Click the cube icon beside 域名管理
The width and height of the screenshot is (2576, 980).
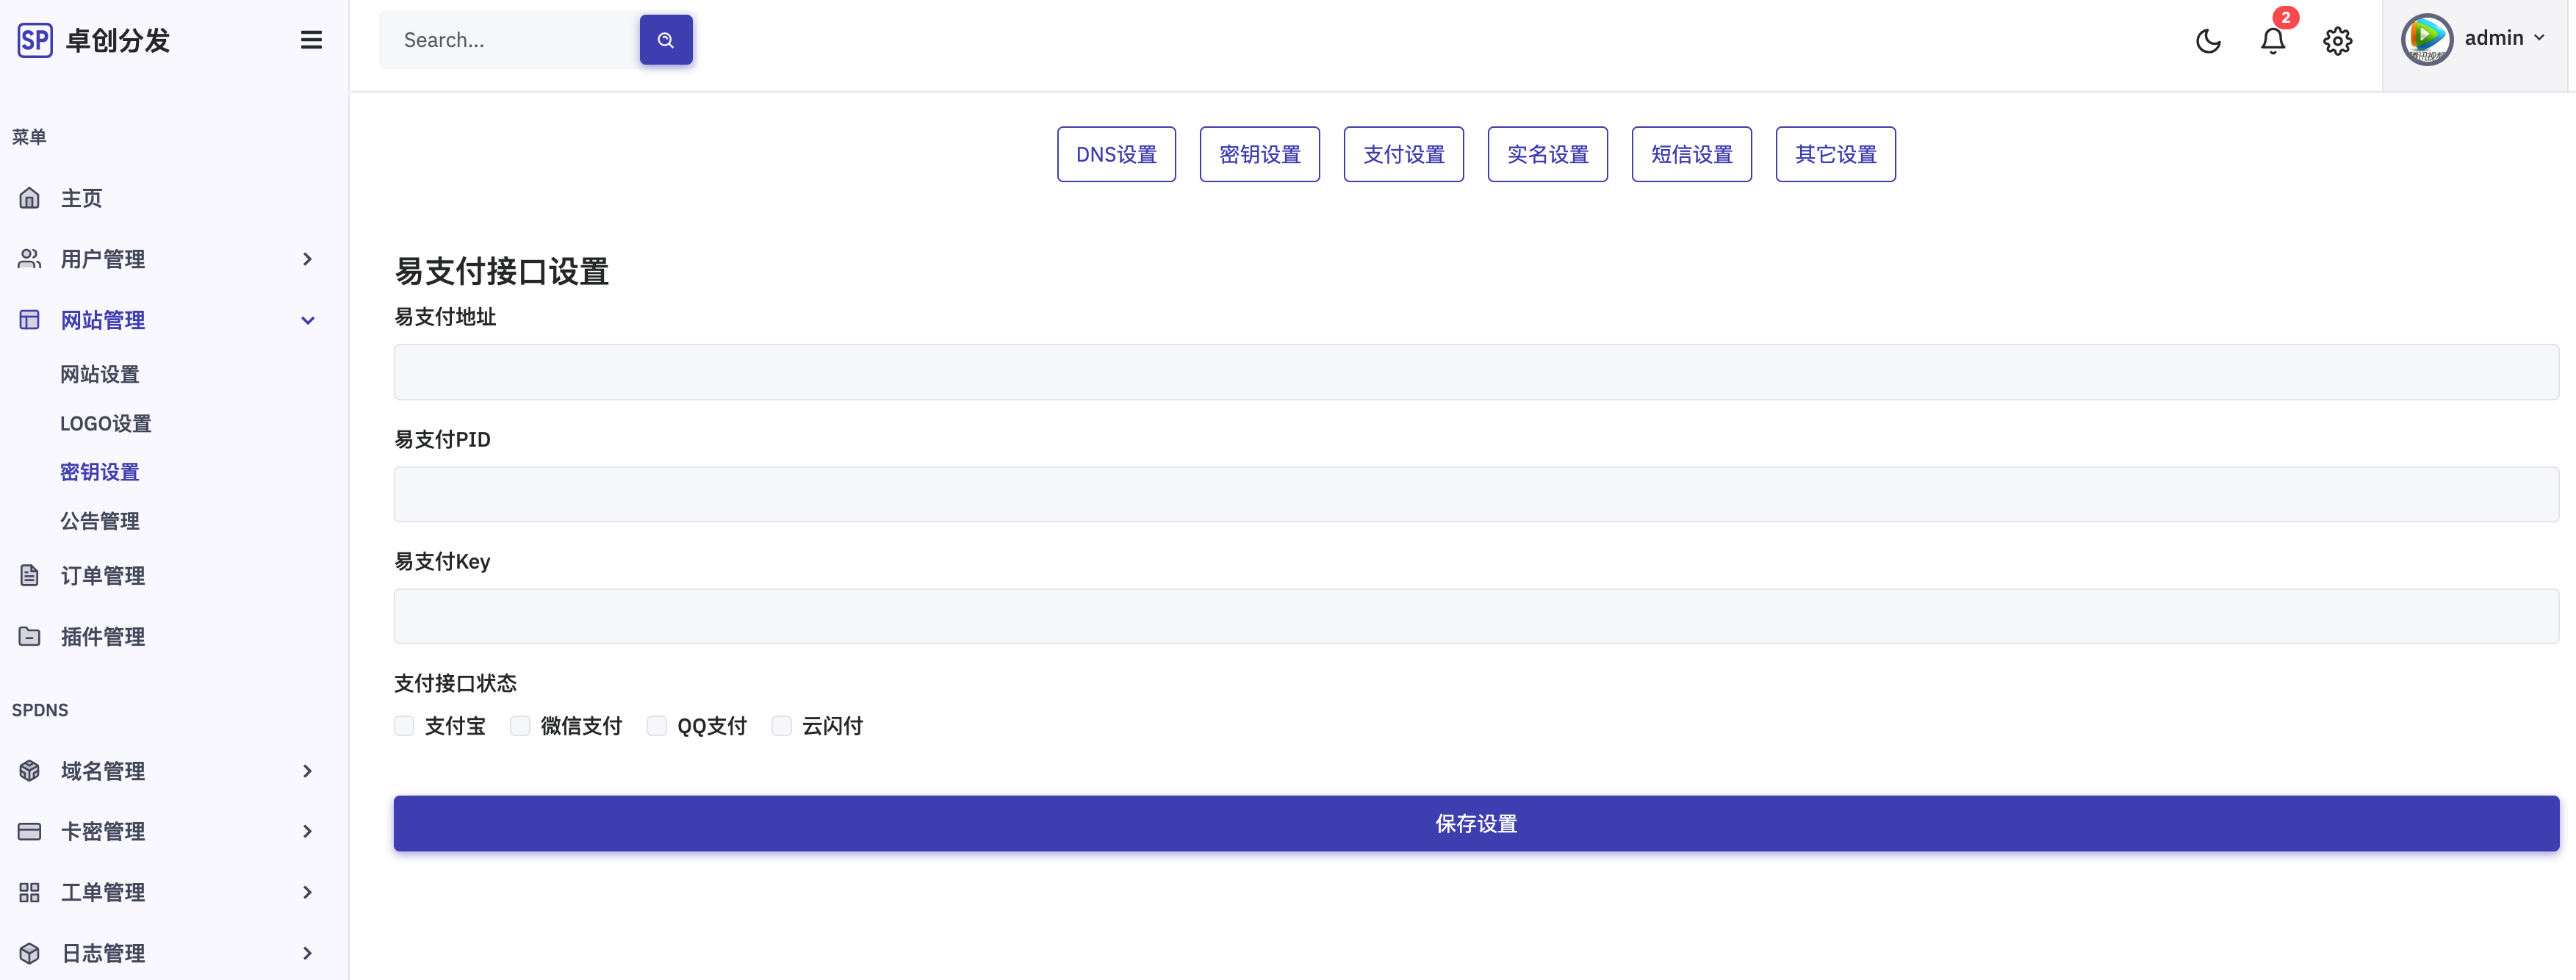coord(30,771)
